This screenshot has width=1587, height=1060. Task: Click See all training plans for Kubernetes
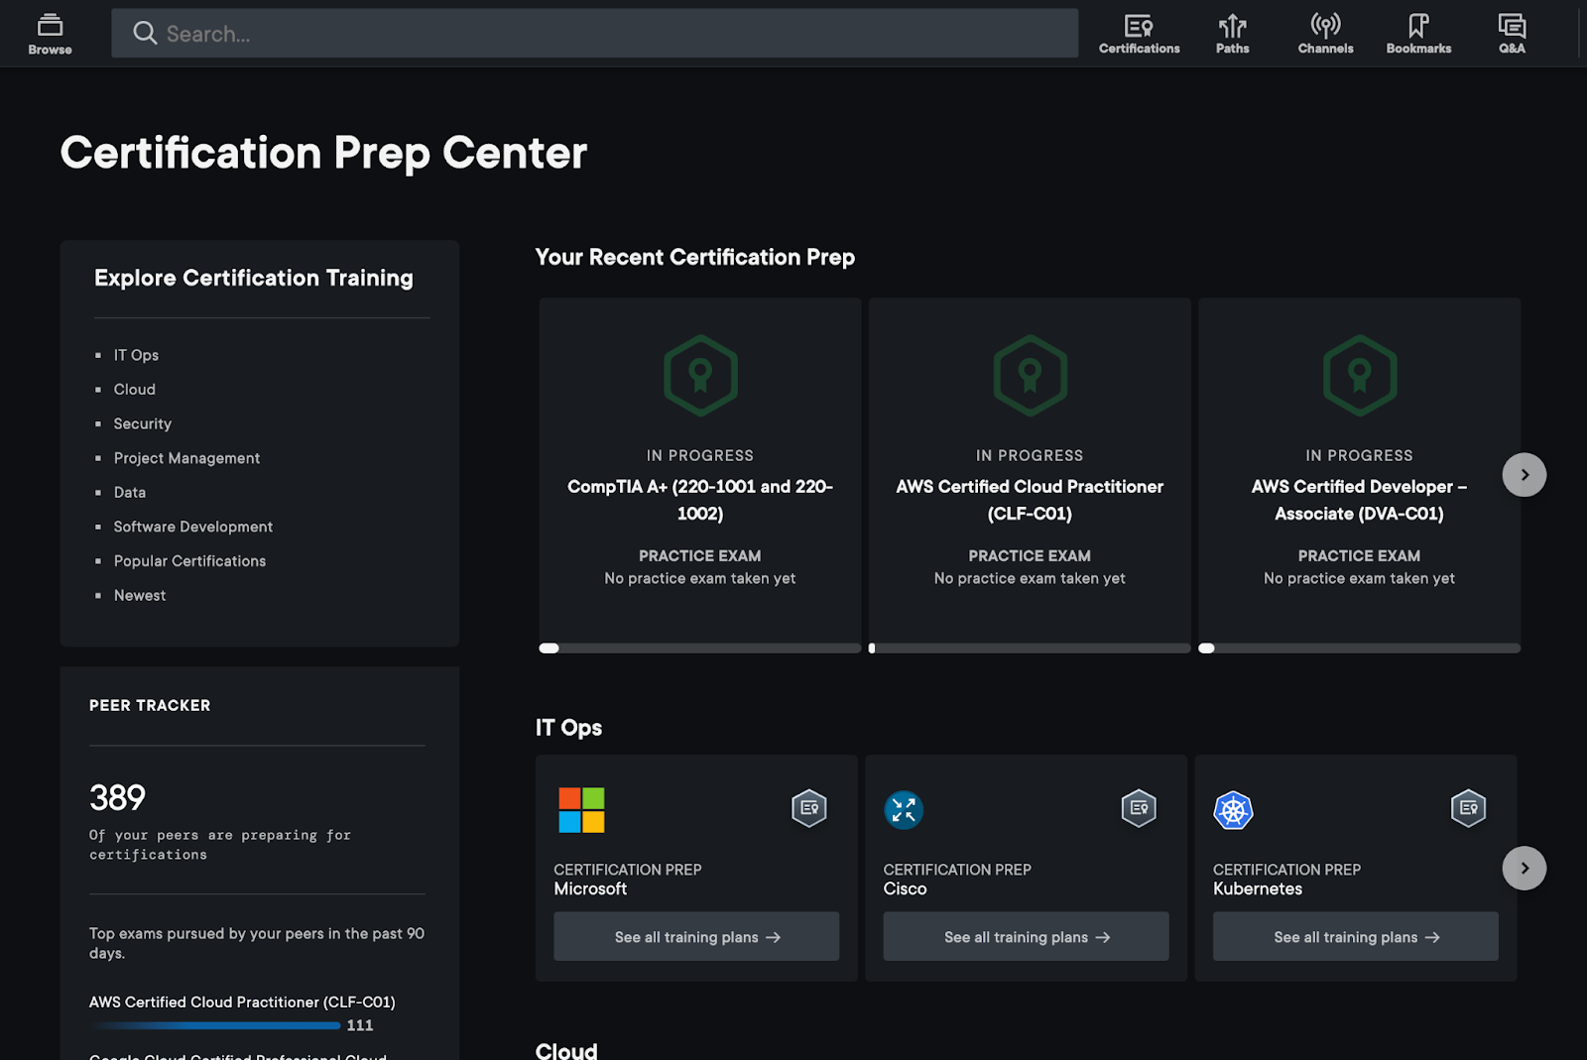(1355, 936)
